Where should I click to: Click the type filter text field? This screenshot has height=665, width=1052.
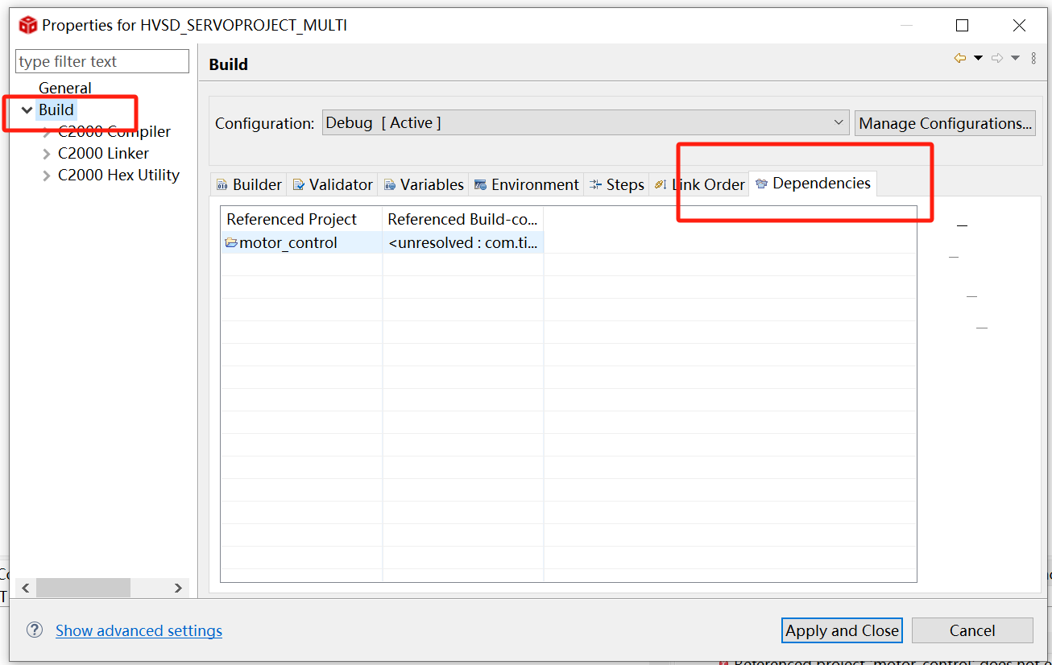(102, 61)
